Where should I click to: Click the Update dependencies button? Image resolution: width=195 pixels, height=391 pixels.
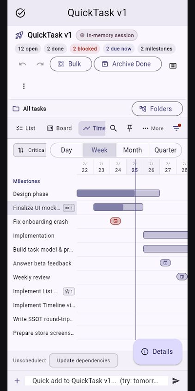click(83, 360)
